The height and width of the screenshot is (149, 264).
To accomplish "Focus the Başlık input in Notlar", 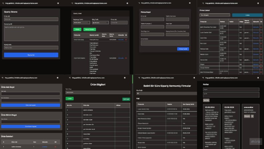I will (231, 89).
